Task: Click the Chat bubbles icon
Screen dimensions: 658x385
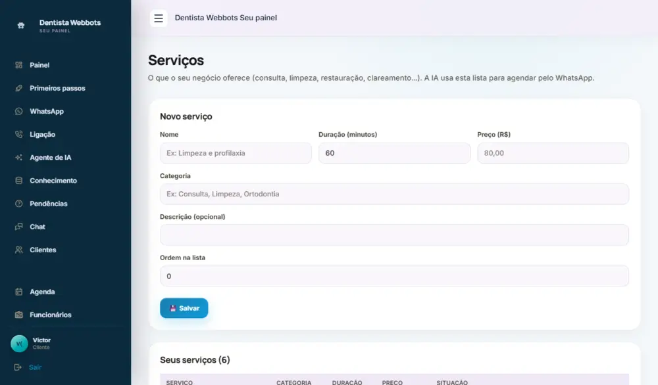Action: tap(19, 227)
